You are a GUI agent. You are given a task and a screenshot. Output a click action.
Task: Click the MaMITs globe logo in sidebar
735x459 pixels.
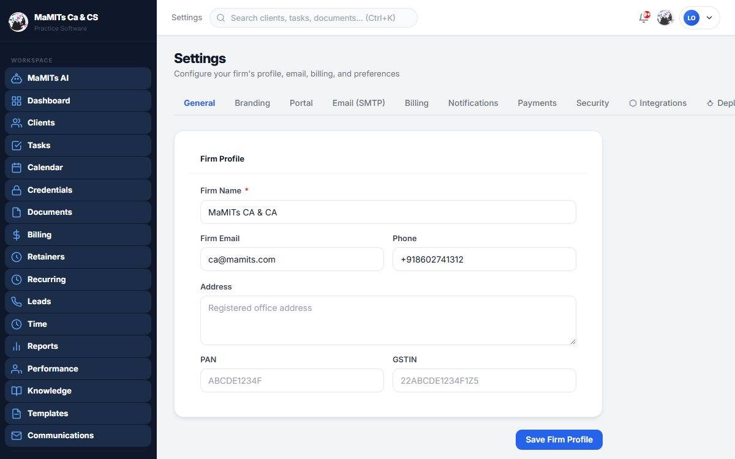click(x=18, y=22)
